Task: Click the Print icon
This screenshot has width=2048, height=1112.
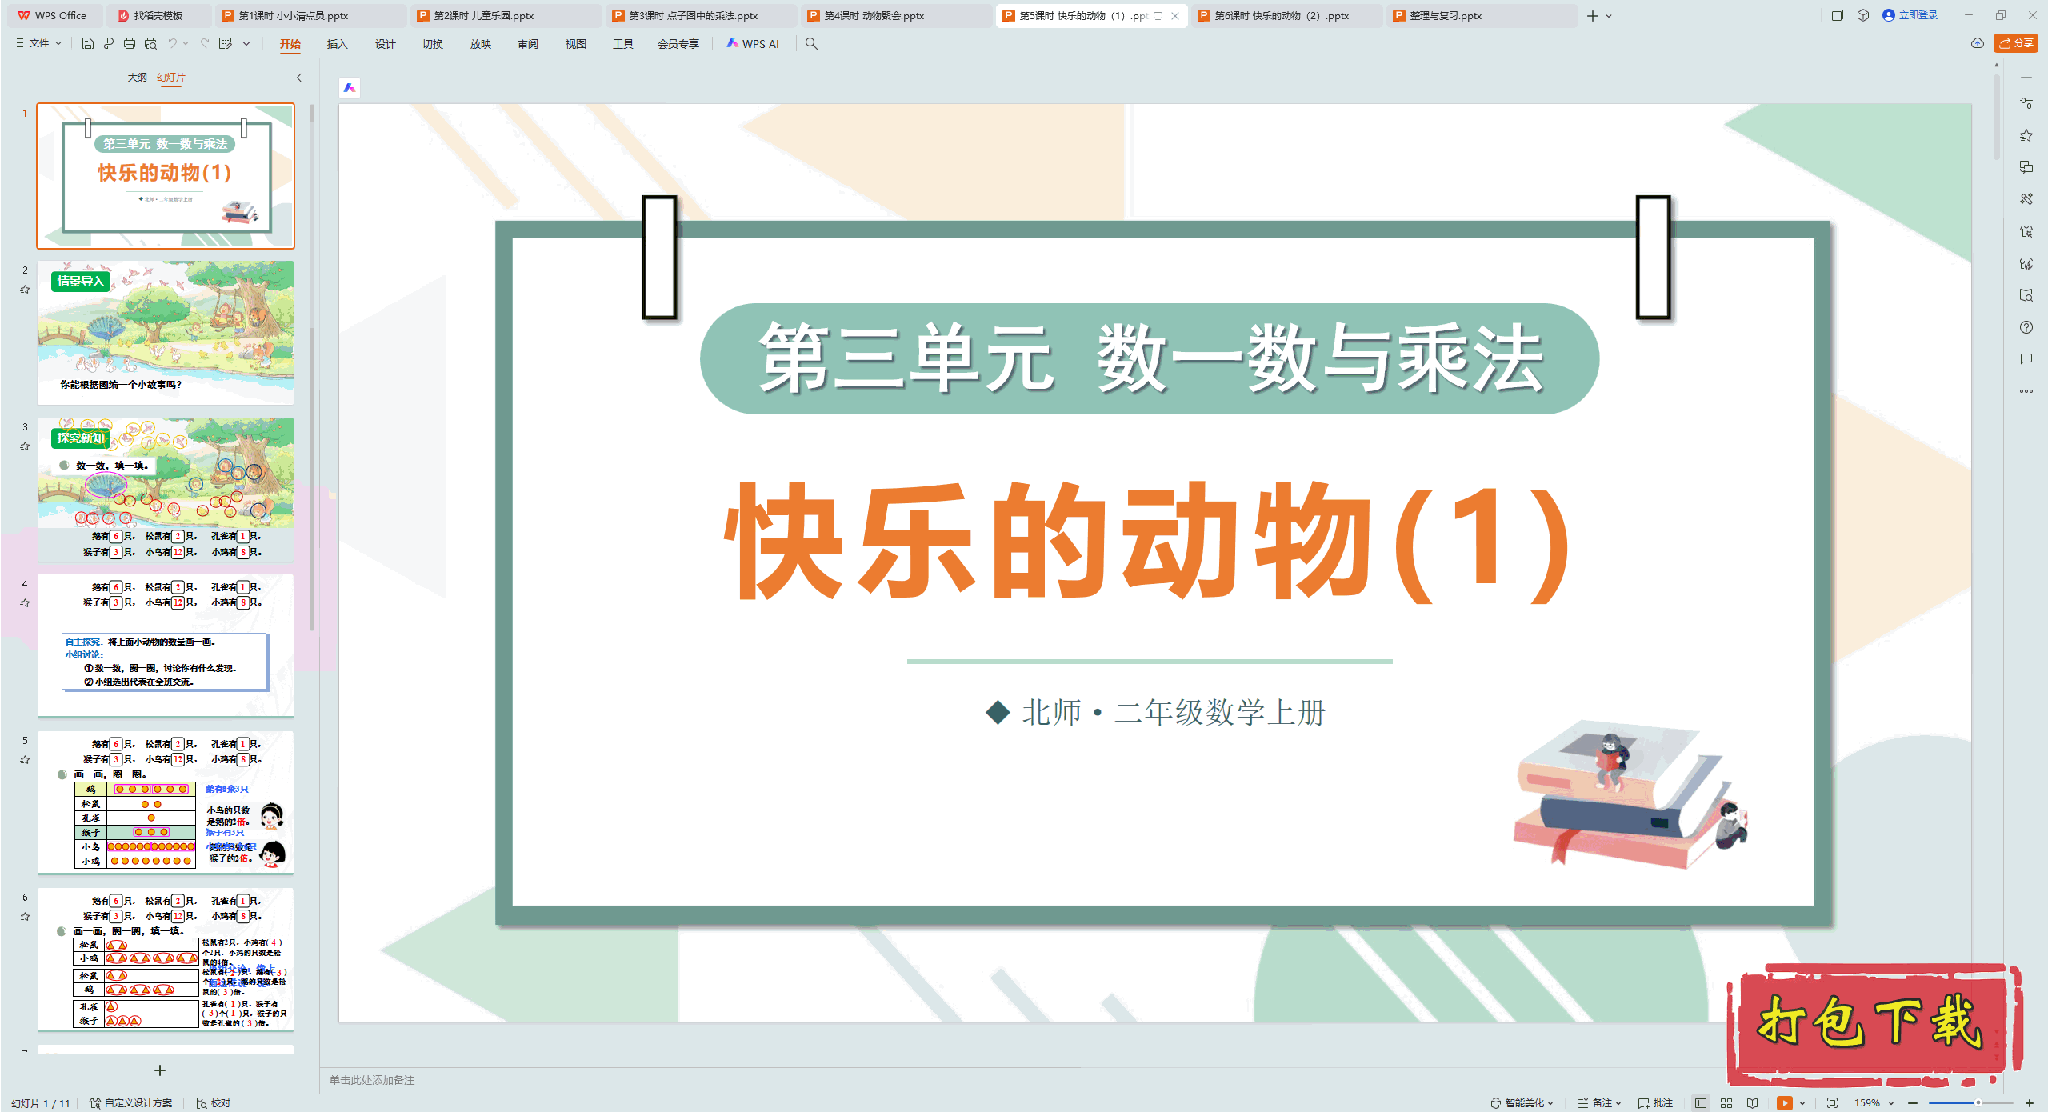Action: click(x=130, y=43)
